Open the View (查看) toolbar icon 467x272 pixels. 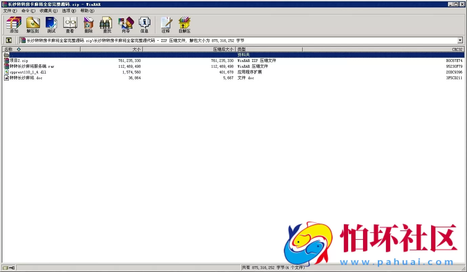coord(70,25)
